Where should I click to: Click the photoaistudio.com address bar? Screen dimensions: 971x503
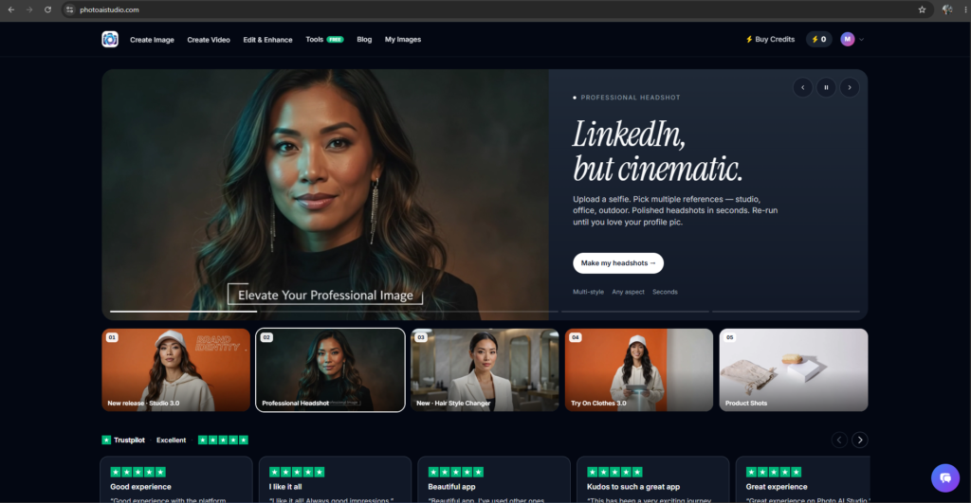click(x=495, y=9)
